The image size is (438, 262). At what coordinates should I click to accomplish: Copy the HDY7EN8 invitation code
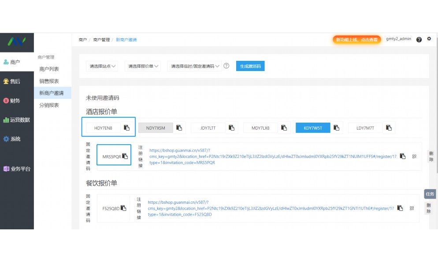(x=126, y=127)
